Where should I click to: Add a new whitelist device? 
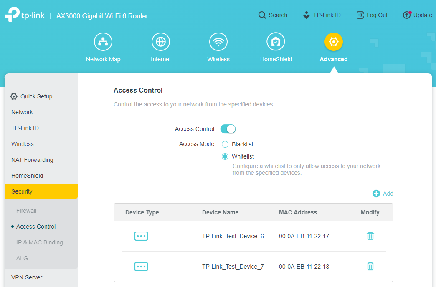pos(383,194)
